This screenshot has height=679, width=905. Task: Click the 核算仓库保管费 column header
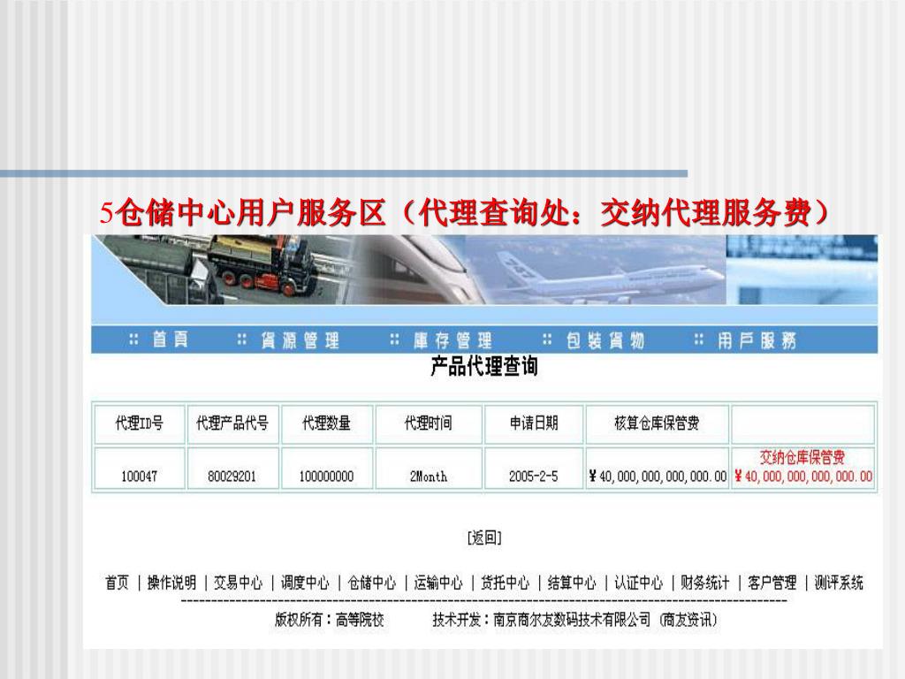pyautogui.click(x=657, y=423)
